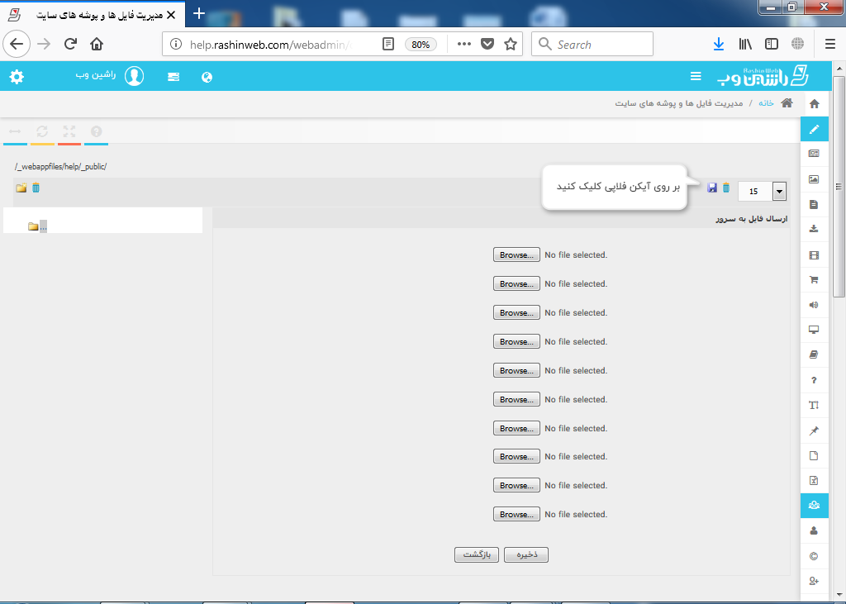This screenshot has width=846, height=604.
Task: Click the fullscreen expand toolbar icon
Action: [x=69, y=131]
